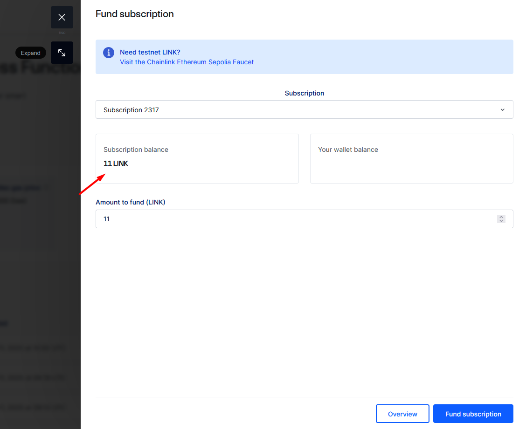Select the Subscription balance card
The image size is (526, 429).
click(197, 158)
